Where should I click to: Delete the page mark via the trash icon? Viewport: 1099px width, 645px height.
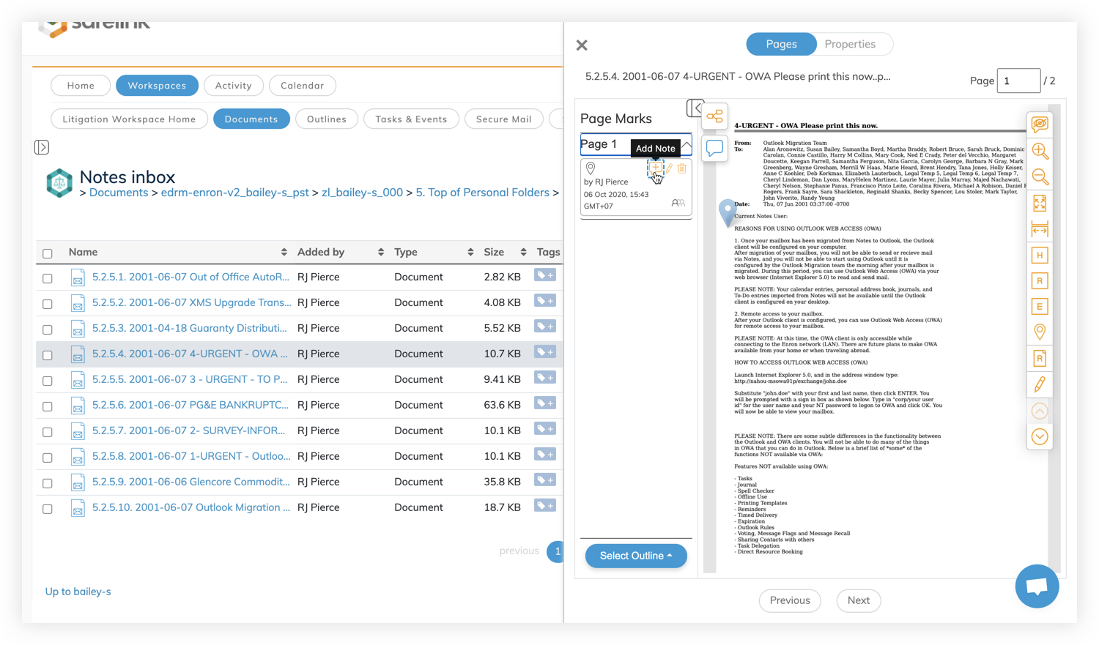682,168
